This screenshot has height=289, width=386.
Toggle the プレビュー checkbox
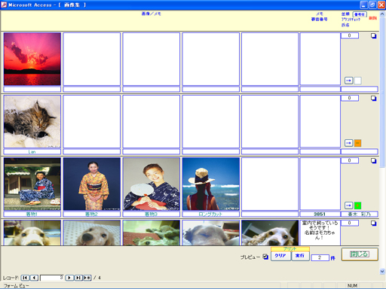point(265,257)
